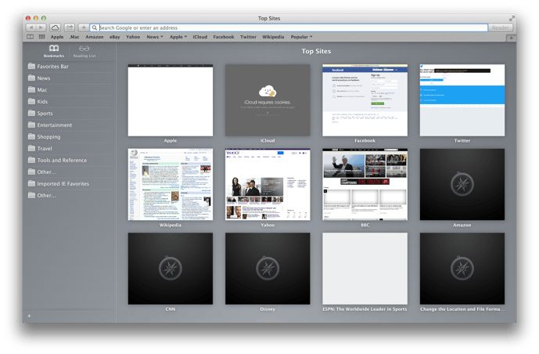Select the Shopping folder in sidebar
539x354 pixels.
70,136
